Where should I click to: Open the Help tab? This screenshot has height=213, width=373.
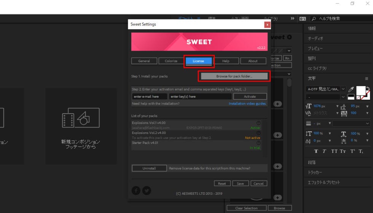(x=226, y=61)
